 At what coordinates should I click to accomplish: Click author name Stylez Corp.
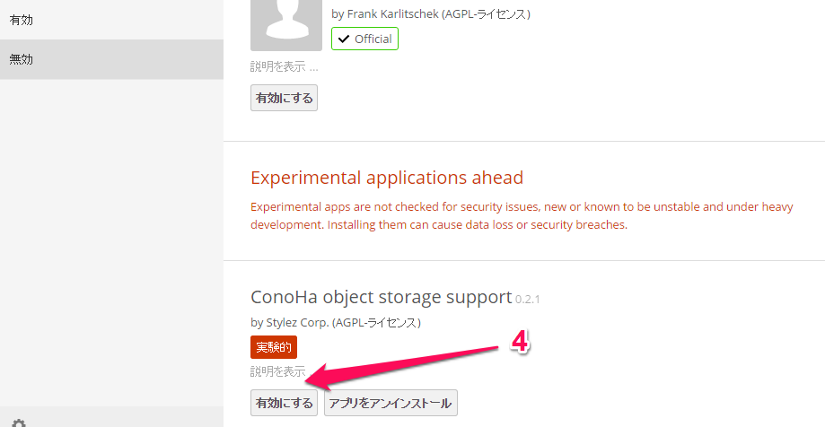pyautogui.click(x=294, y=322)
